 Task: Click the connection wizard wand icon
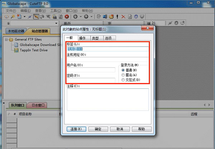[x=13, y=17]
